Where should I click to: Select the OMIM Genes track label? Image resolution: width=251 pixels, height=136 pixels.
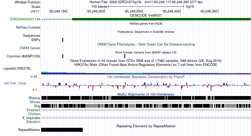click(30, 48)
